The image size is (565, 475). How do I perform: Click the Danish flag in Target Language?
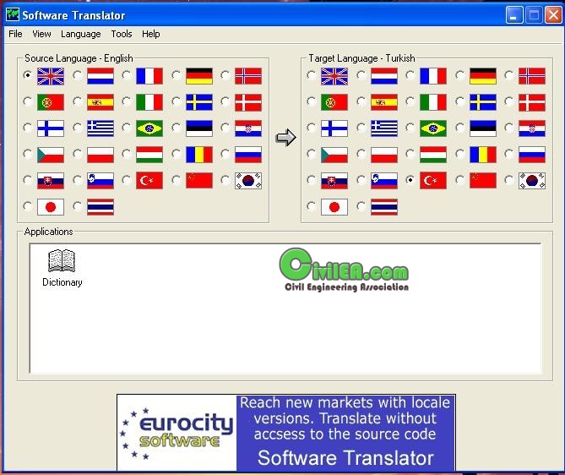[532, 102]
